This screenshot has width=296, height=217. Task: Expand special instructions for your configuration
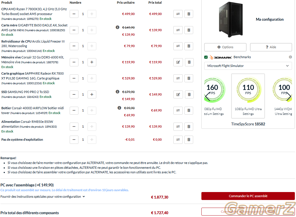(x=43, y=197)
